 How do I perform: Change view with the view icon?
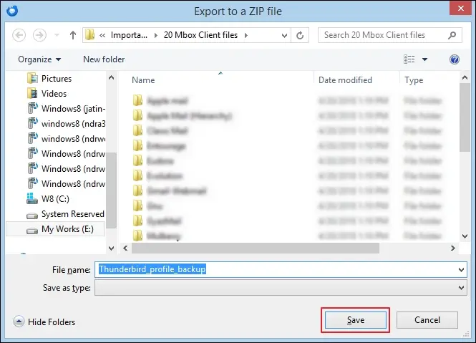click(x=409, y=59)
